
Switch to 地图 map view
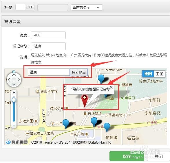(x=148, y=74)
